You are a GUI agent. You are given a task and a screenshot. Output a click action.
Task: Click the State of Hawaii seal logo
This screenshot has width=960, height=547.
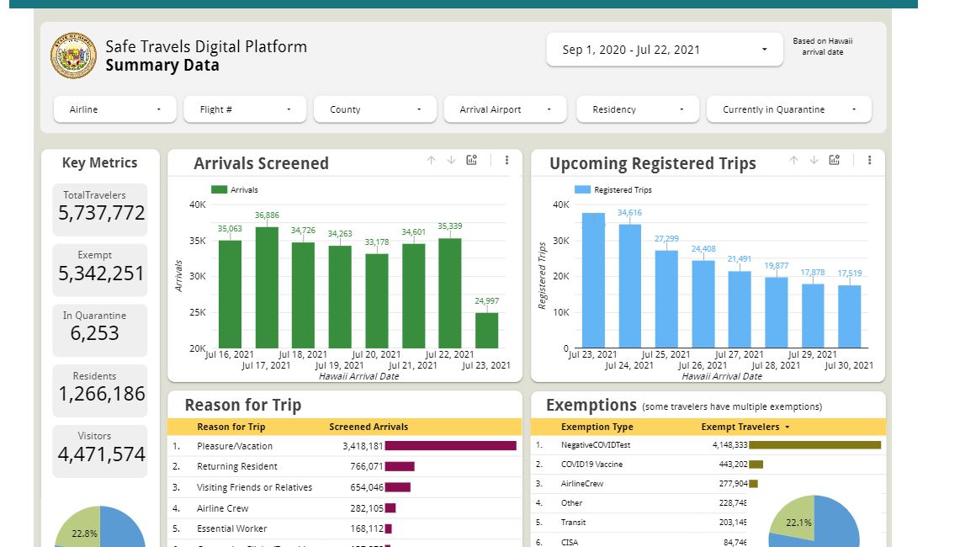(x=73, y=56)
